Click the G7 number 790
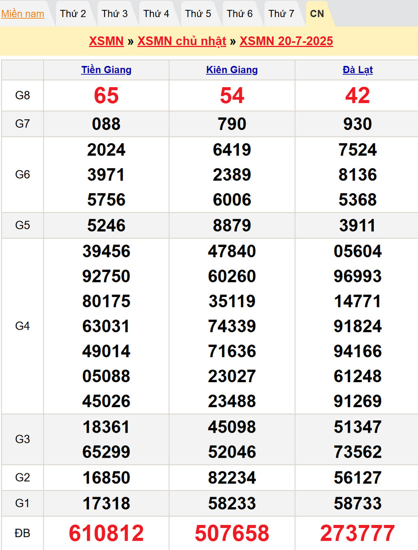 [232, 124]
